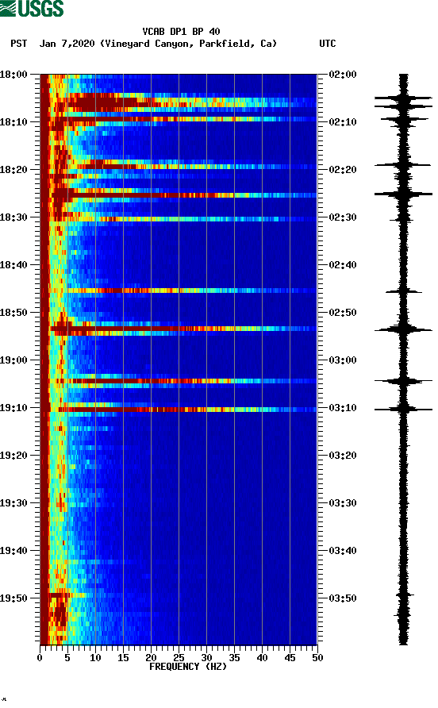Click the '19:10' PST time label
The image size is (438, 708).
13,408
